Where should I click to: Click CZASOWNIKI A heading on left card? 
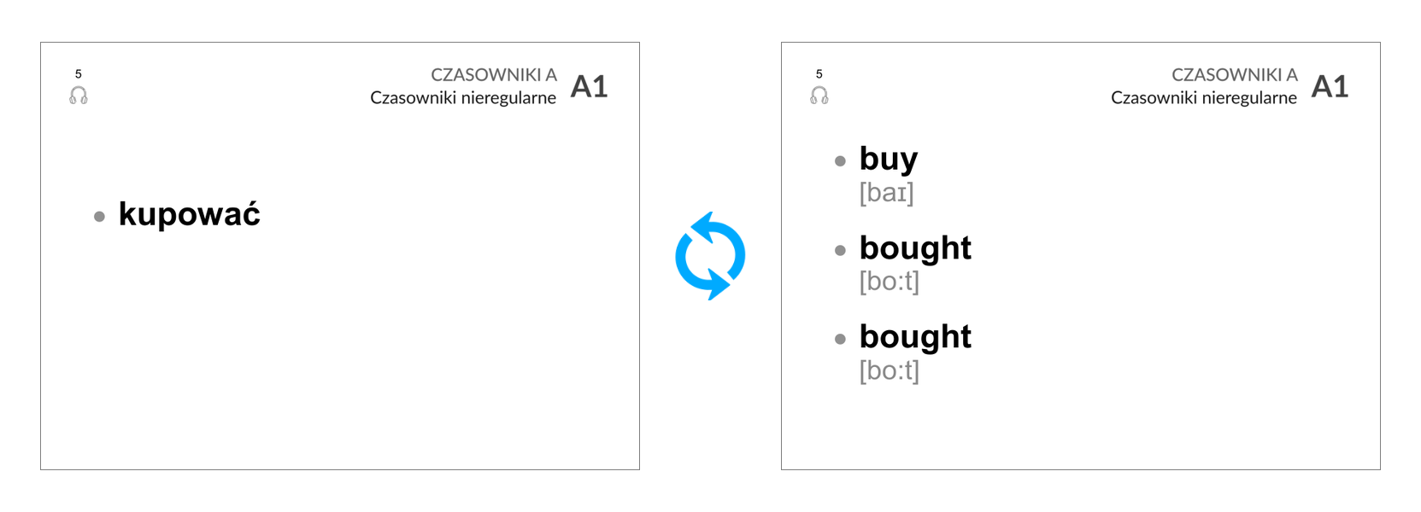tap(494, 75)
